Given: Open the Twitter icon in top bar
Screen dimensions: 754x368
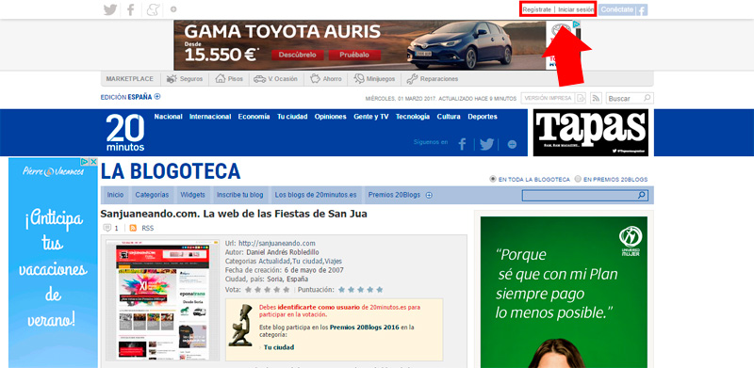Looking at the screenshot, I should click(110, 9).
